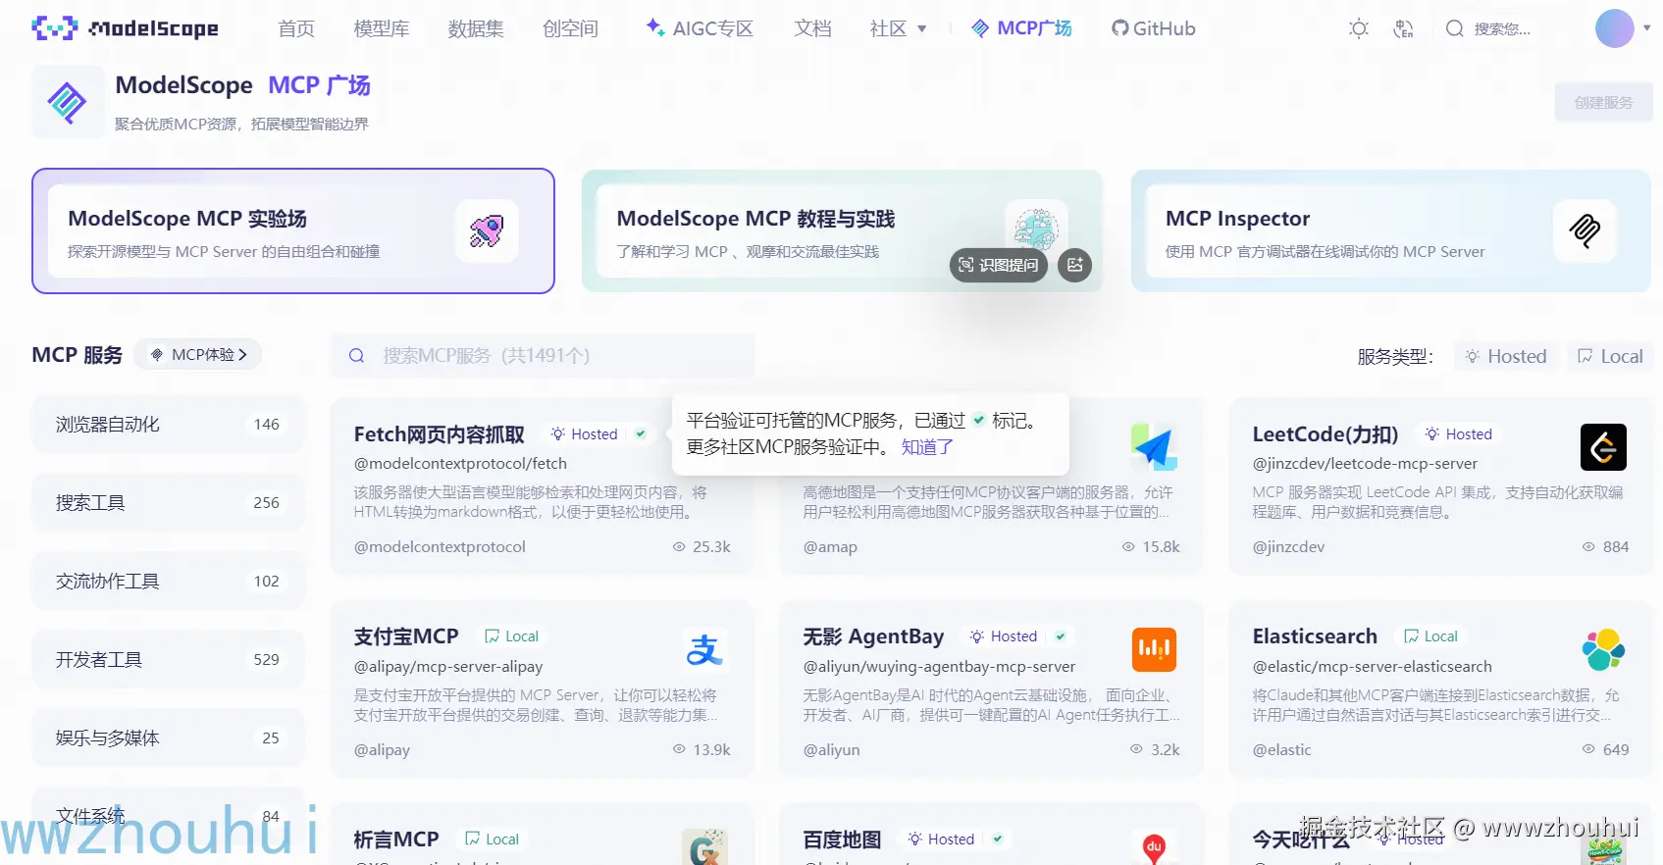Click Hosted tag on Fetch网页内容抓取 card
This screenshot has width=1663, height=865.
pyautogui.click(x=585, y=433)
